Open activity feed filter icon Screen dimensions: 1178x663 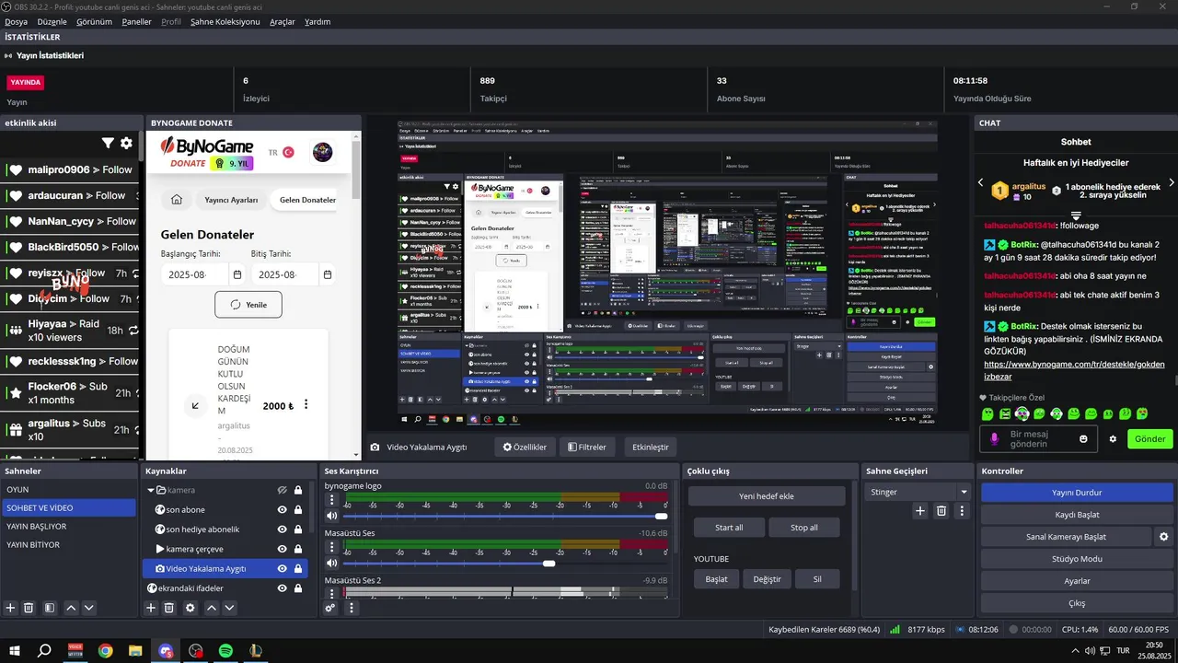coord(108,143)
